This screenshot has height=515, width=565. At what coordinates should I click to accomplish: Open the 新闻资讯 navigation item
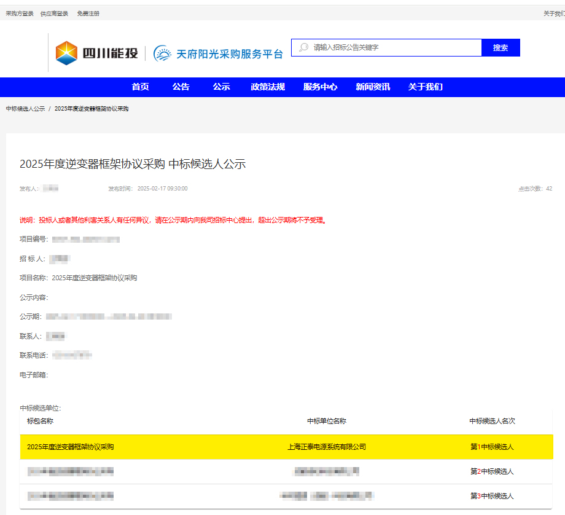pyautogui.click(x=373, y=87)
